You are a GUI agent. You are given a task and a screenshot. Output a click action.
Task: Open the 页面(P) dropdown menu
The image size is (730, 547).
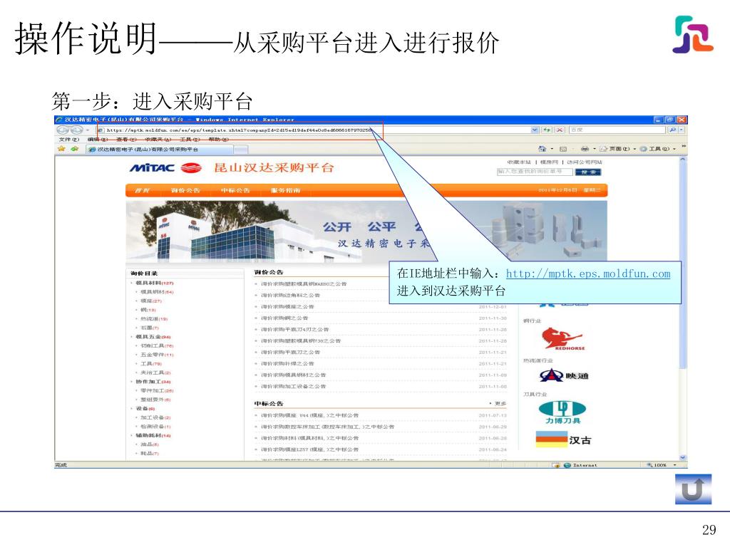click(618, 149)
